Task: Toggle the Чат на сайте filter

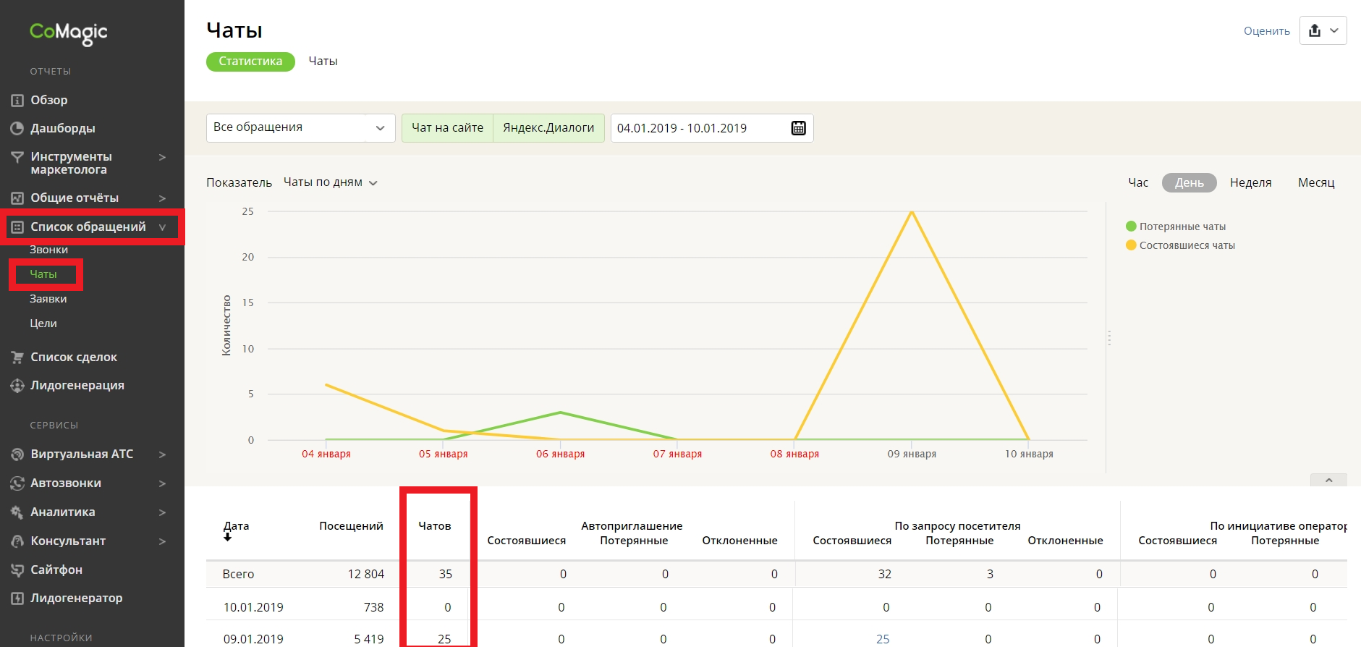Action: [x=447, y=128]
